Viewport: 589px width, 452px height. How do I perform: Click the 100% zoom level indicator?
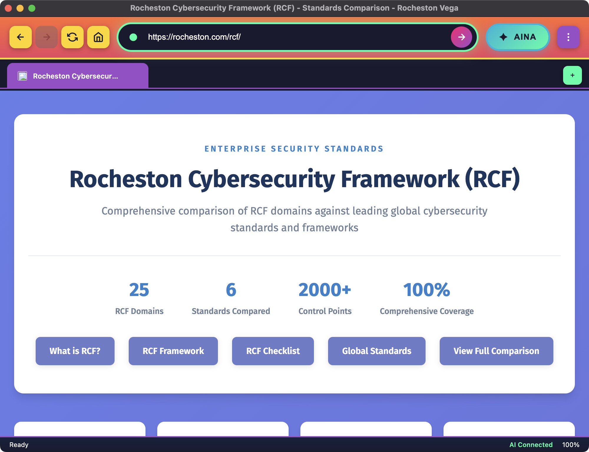click(x=570, y=445)
